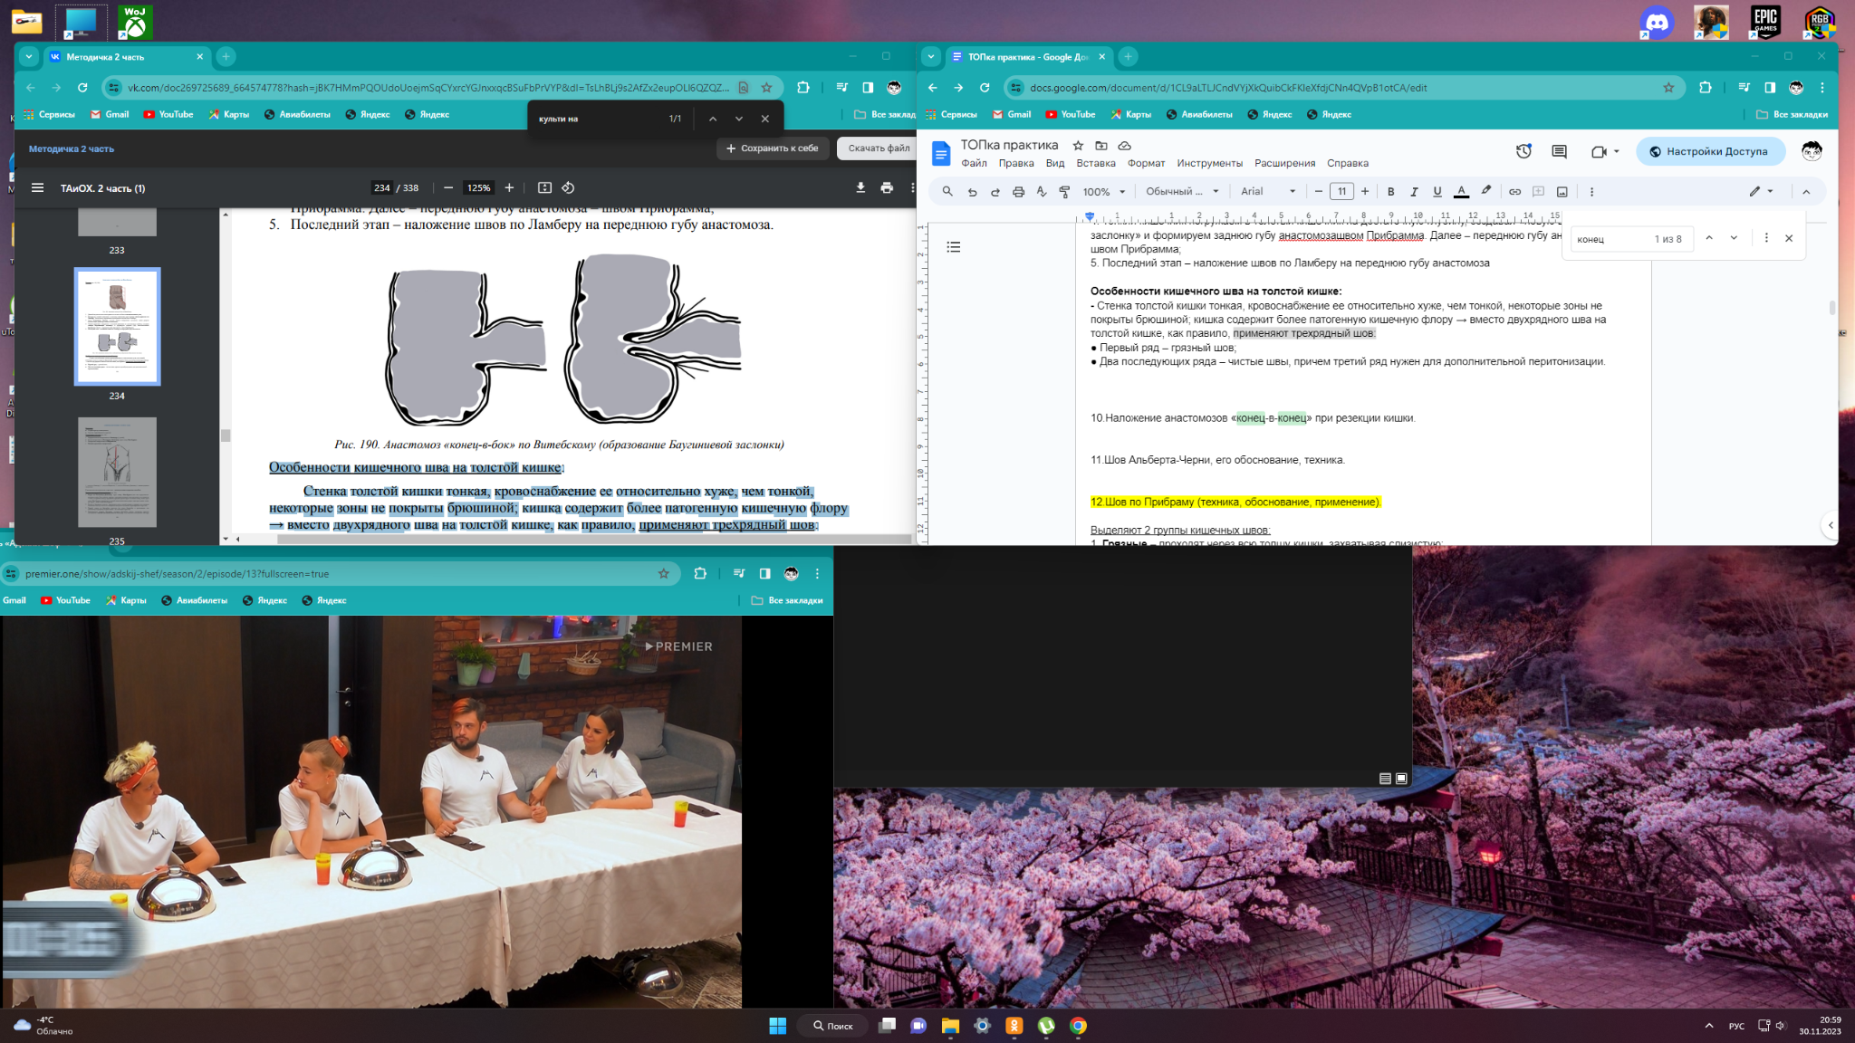Click Сохранить к себе button in VK viewer
This screenshot has width=1855, height=1043.
[773, 148]
